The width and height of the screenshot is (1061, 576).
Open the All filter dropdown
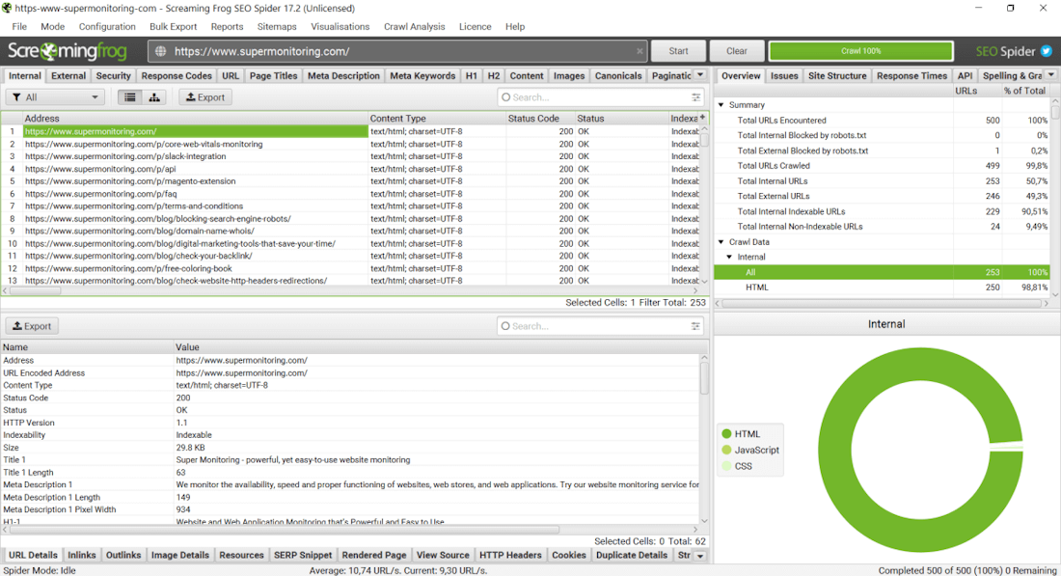[55, 97]
